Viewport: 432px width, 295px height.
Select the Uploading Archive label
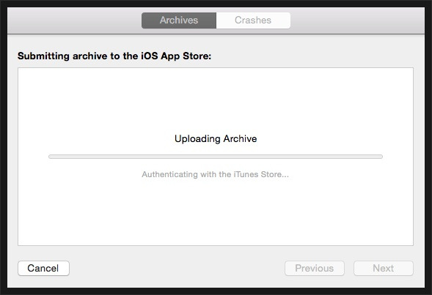pyautogui.click(x=216, y=139)
